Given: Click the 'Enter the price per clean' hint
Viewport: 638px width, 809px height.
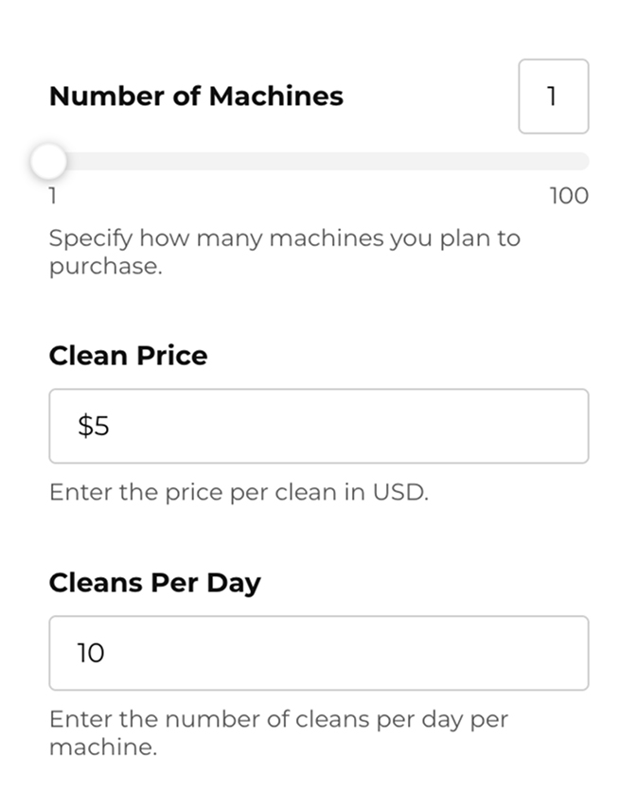Looking at the screenshot, I should click(x=239, y=493).
